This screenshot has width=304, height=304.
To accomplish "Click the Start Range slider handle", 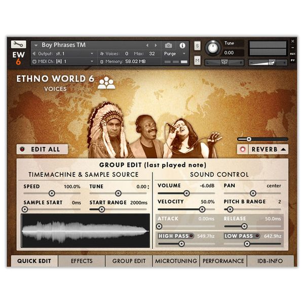I will pos(102,209).
